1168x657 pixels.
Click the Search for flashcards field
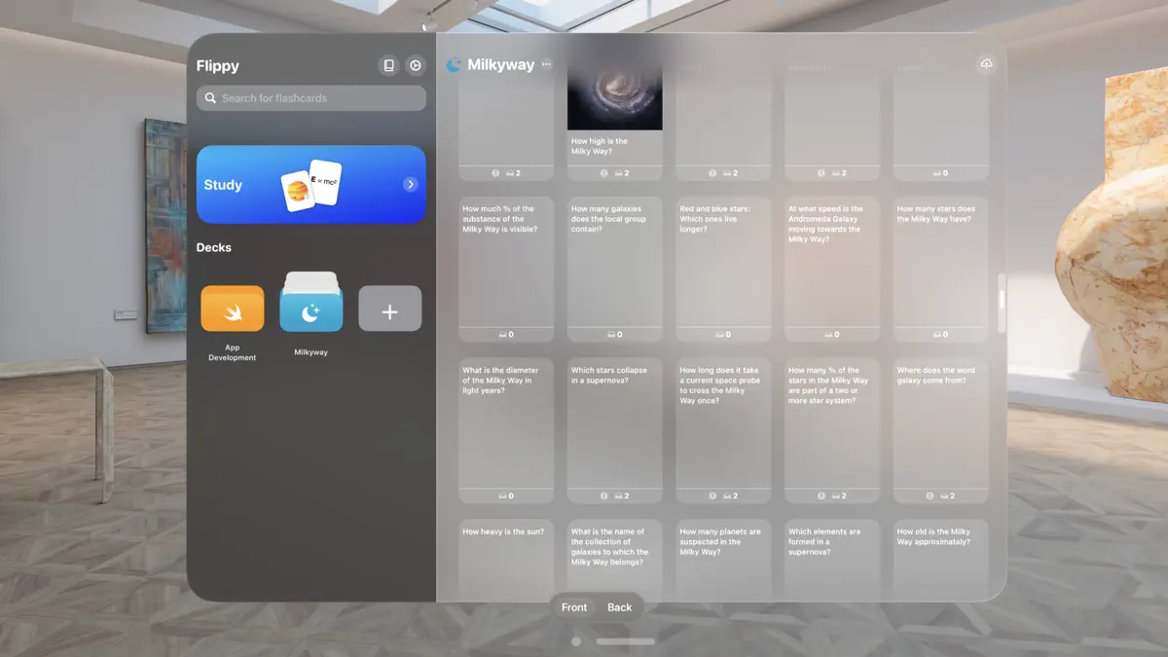click(x=310, y=97)
